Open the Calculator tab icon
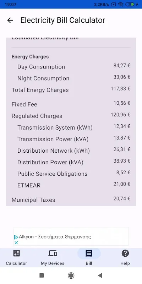Viewport: 142px width, 284px height. 16,253
